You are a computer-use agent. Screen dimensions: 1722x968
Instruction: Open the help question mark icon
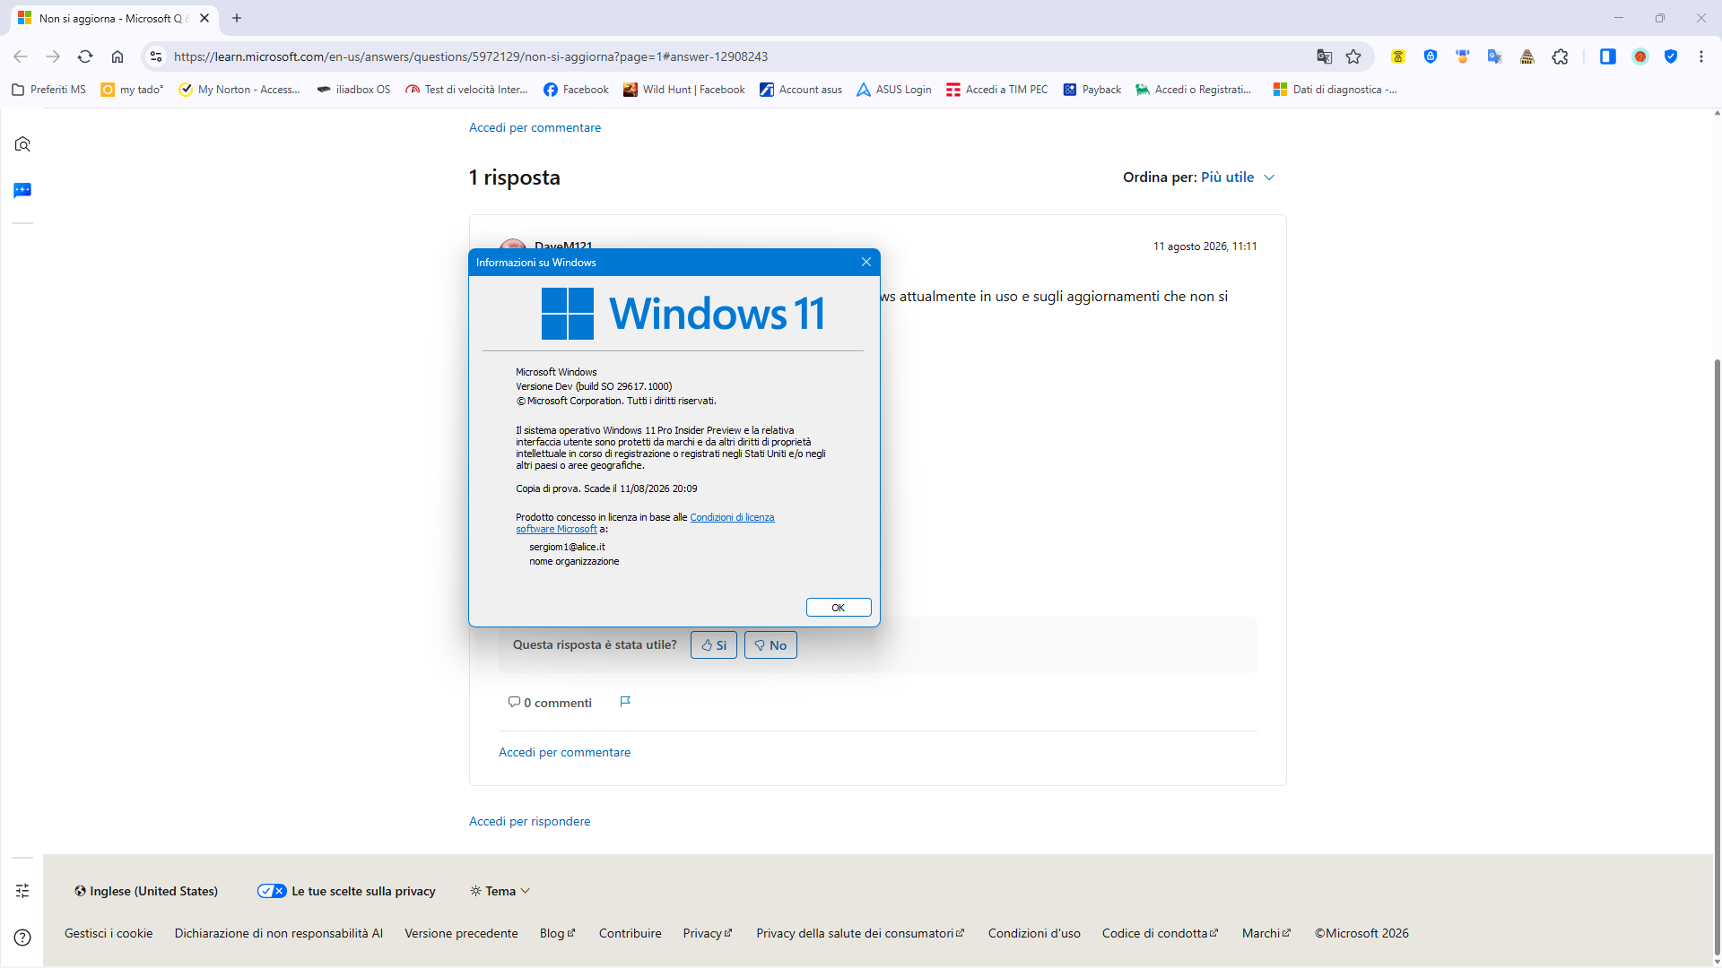(x=22, y=938)
